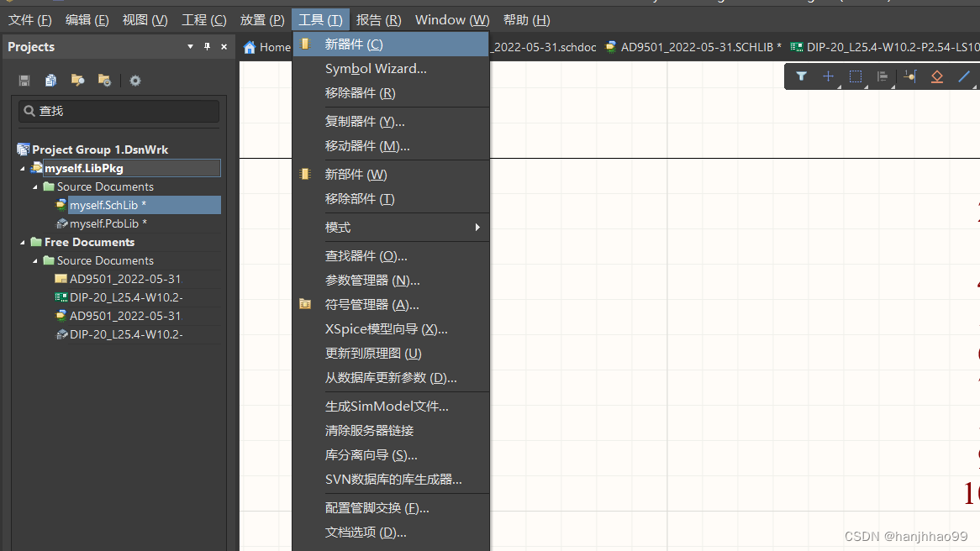Select the place line tool icon

tap(964, 76)
